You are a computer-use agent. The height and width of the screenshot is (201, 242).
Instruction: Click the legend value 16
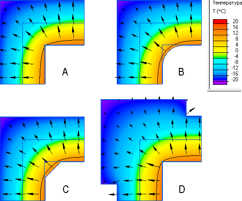[x=235, y=27]
